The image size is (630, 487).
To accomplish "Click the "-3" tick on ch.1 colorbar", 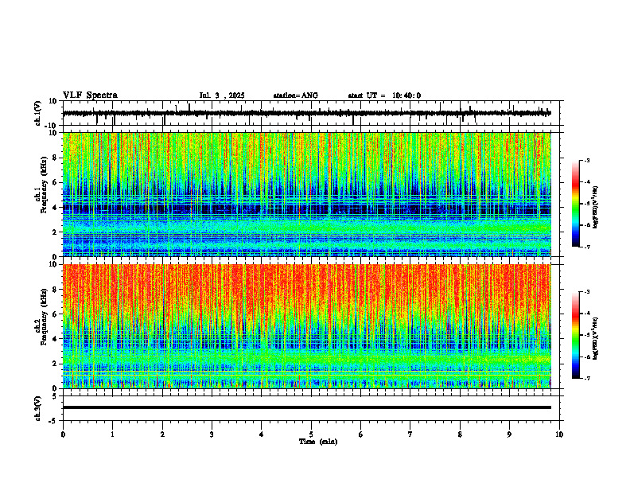I will coord(586,160).
